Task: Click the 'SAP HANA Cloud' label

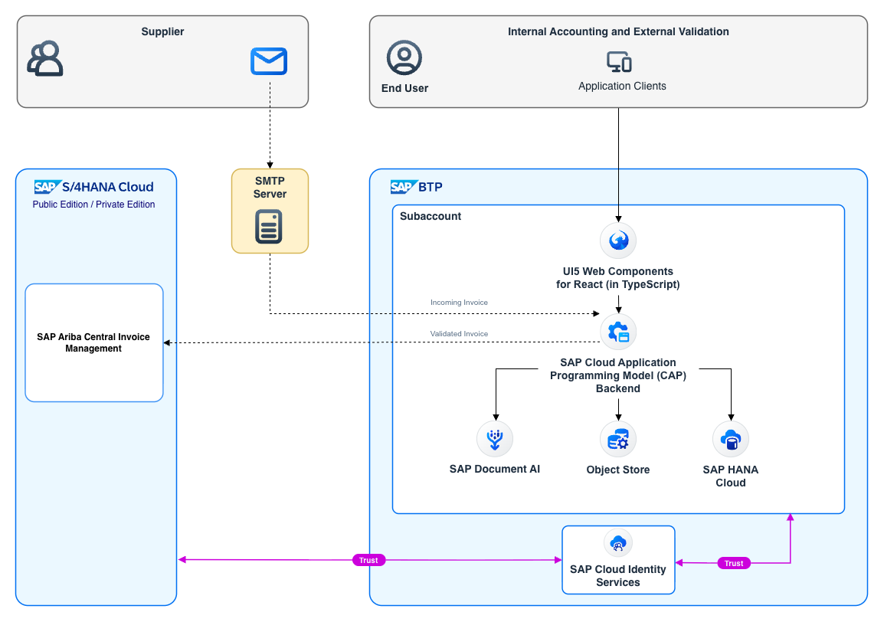Action: click(731, 476)
